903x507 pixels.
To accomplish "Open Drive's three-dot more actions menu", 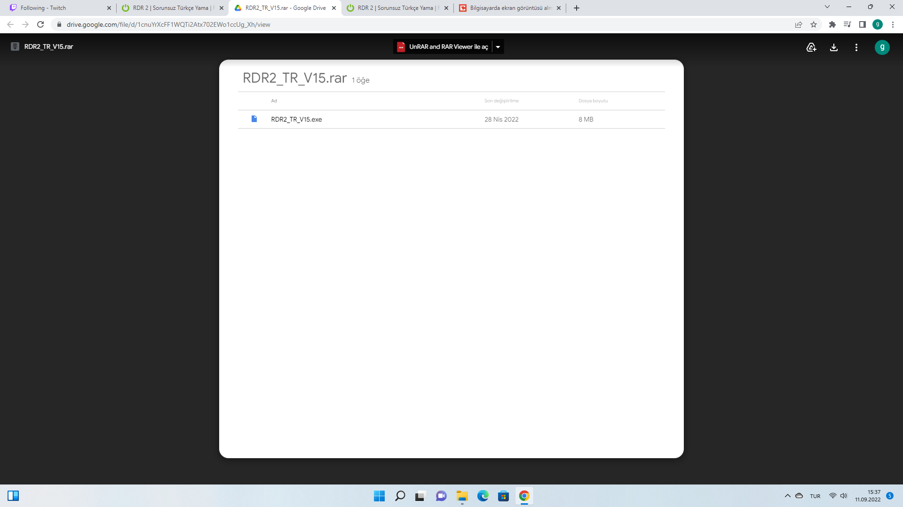I will 856,47.
